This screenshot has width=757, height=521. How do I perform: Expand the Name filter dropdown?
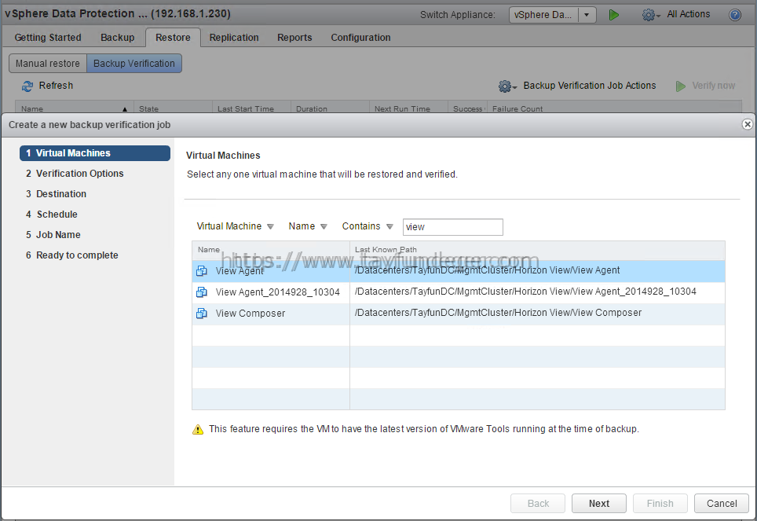tap(324, 226)
